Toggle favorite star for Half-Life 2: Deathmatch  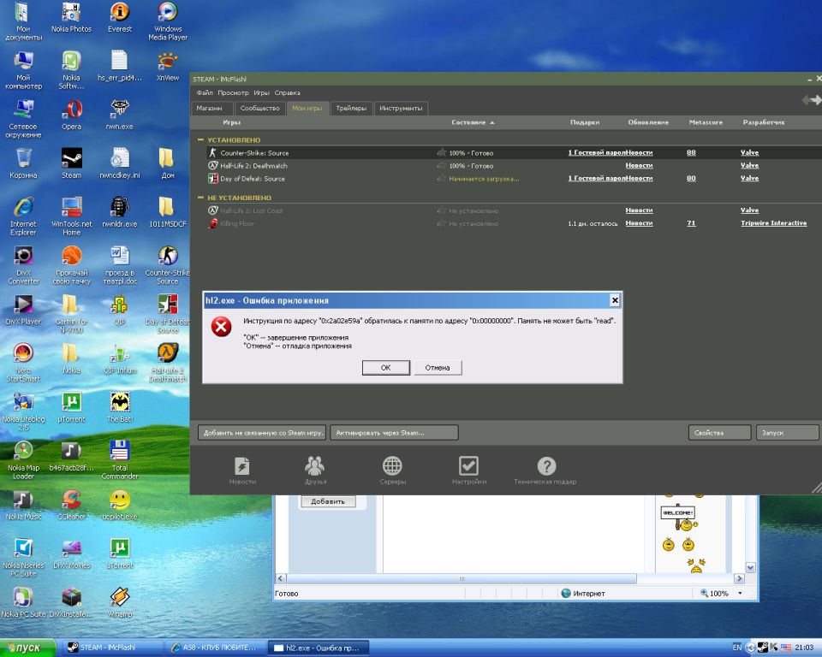pos(441,166)
